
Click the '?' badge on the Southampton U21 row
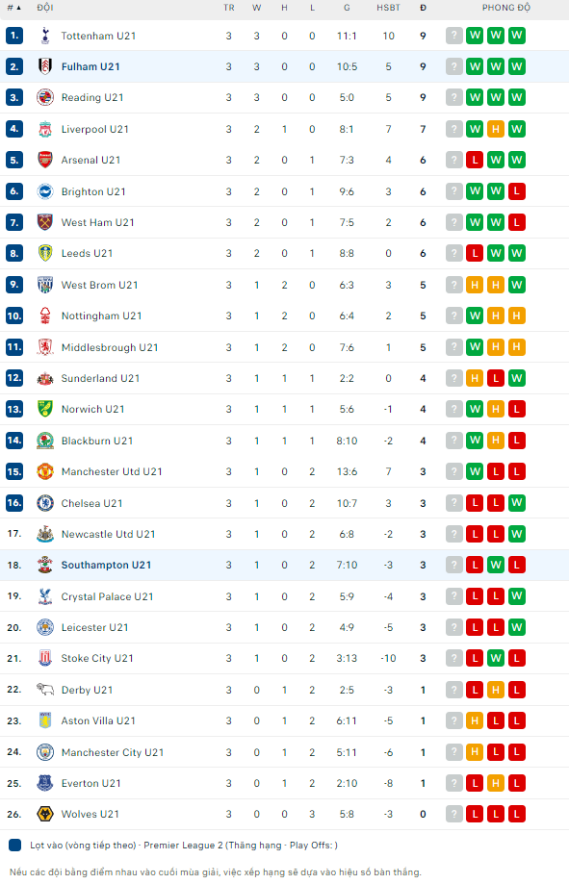tap(453, 565)
